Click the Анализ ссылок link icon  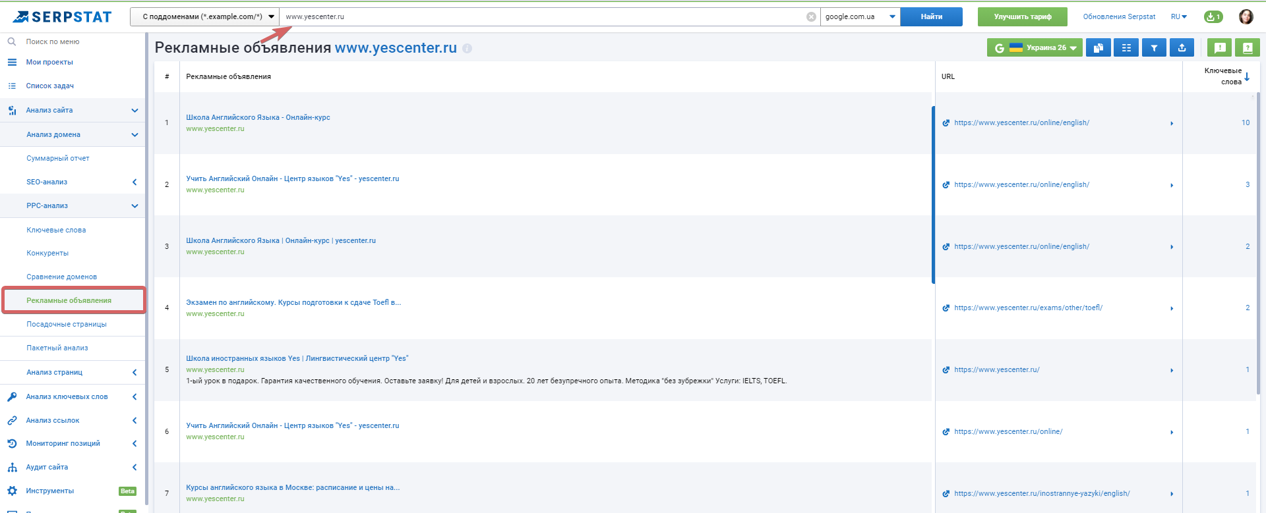[x=12, y=420]
